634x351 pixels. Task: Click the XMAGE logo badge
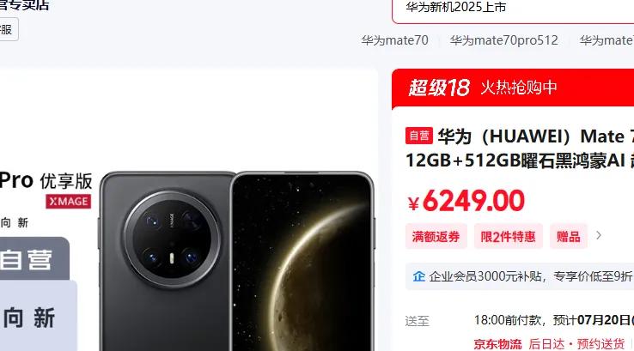coord(69,202)
